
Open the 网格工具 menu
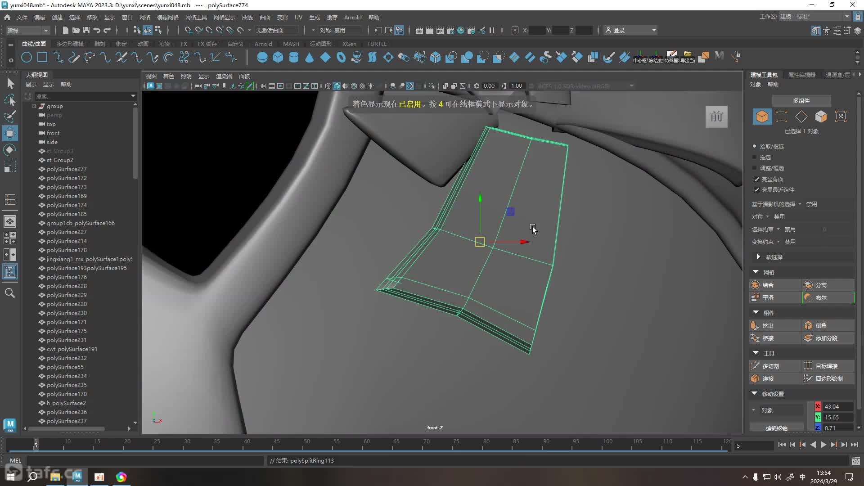(196, 17)
